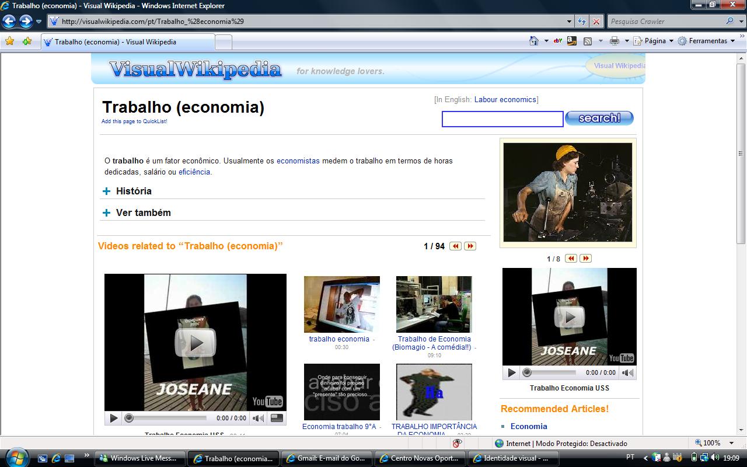Open the eBay toolbar shortcut
Screen dimensions: 747x467
(558, 41)
